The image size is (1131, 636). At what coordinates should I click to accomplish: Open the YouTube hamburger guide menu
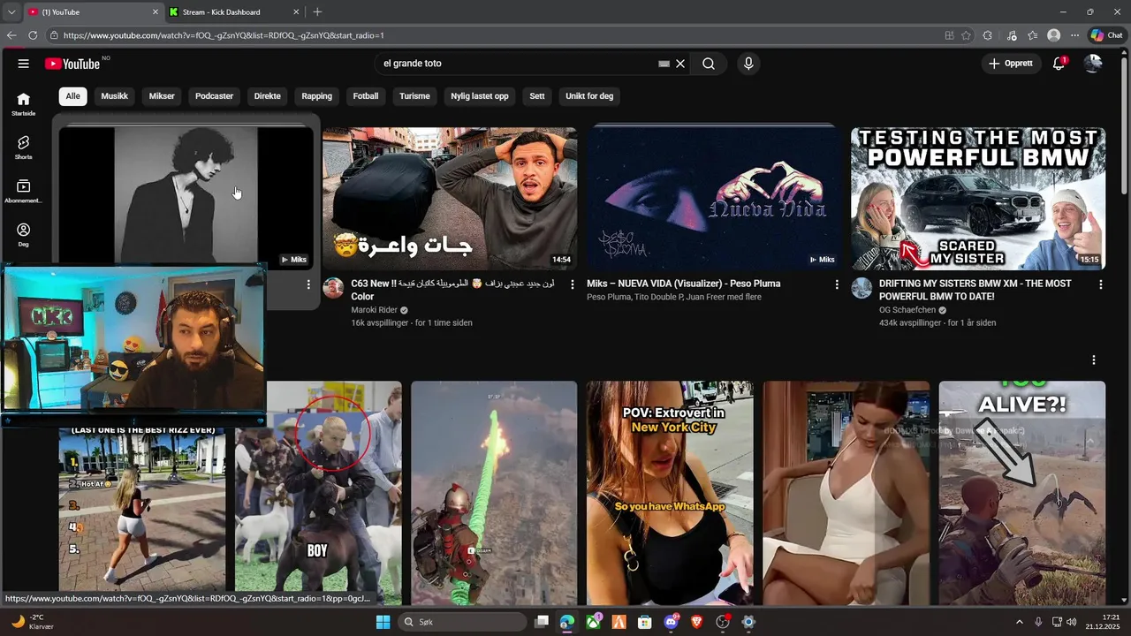[x=24, y=64]
